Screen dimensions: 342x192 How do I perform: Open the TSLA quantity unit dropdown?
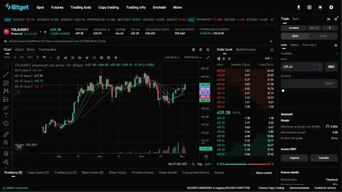coord(329,84)
